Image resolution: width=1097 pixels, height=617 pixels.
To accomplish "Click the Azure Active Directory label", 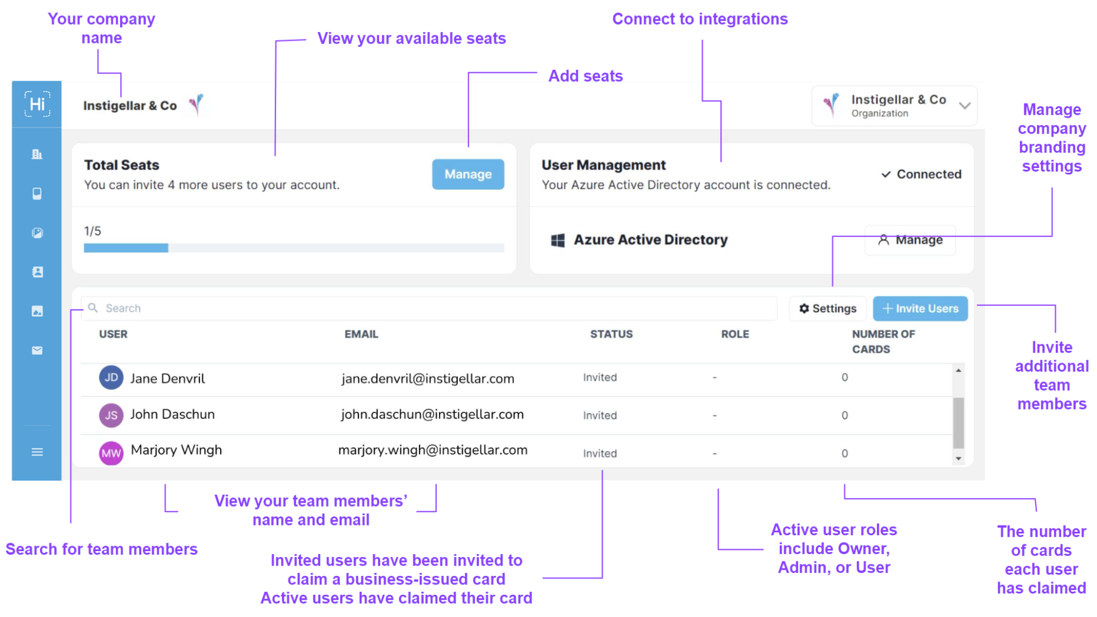I will [651, 240].
